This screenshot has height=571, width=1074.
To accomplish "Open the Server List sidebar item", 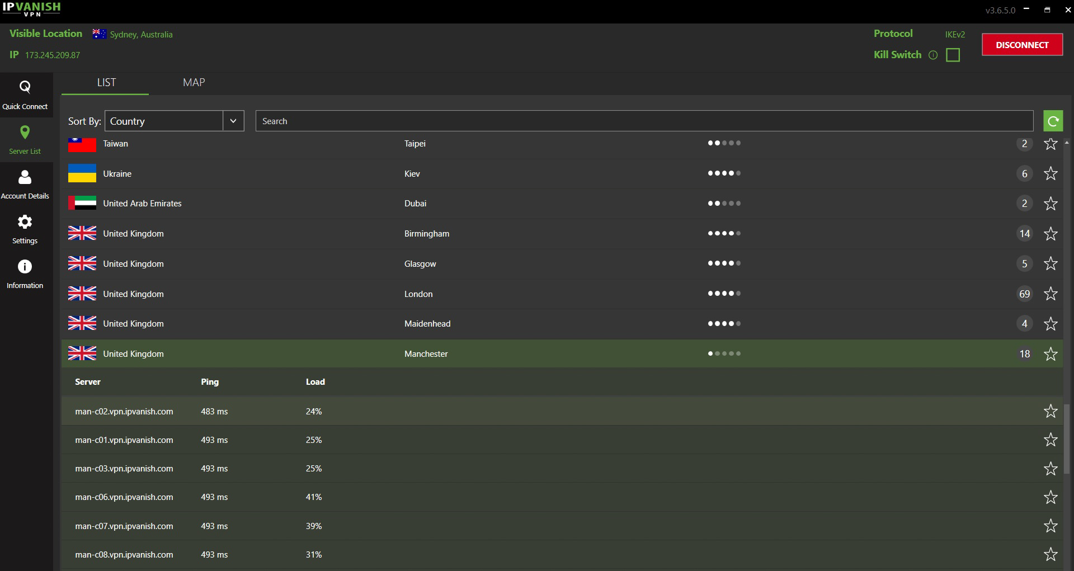I will (x=25, y=140).
